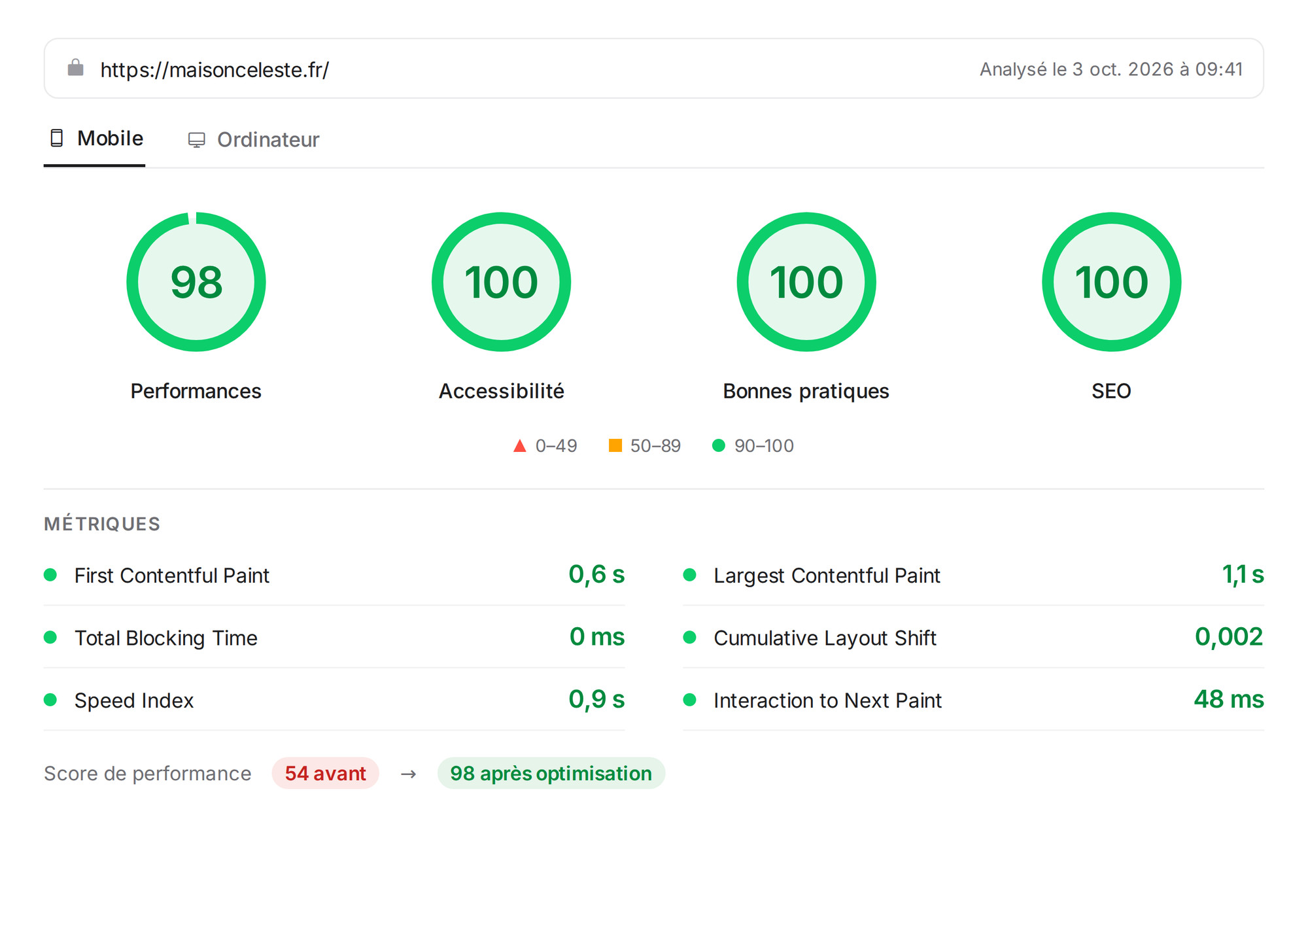1308x930 pixels.
Task: Click the value 0,9 s
Action: pos(596,700)
